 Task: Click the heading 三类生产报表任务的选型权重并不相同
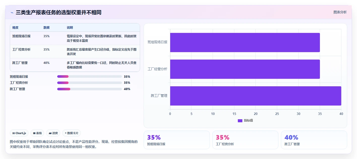point(58,12)
